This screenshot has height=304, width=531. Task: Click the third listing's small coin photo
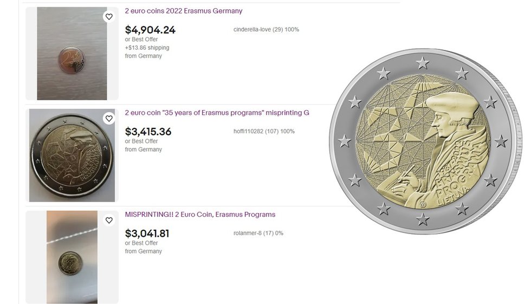pyautogui.click(x=72, y=257)
